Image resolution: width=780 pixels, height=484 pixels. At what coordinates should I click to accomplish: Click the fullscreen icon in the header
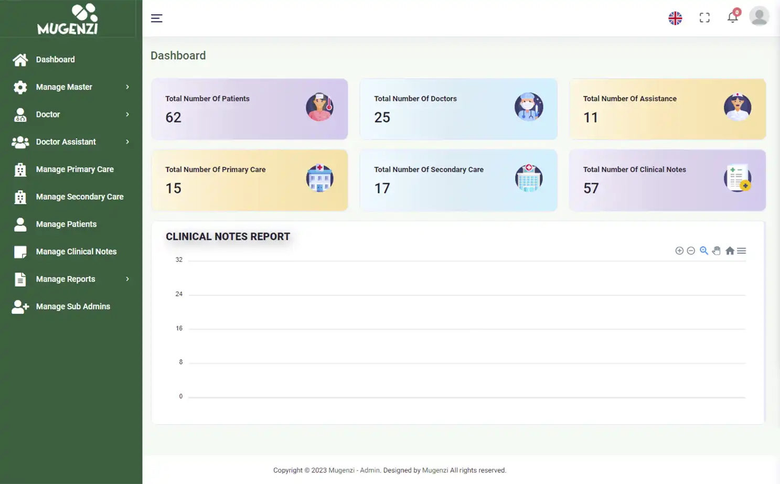click(704, 17)
